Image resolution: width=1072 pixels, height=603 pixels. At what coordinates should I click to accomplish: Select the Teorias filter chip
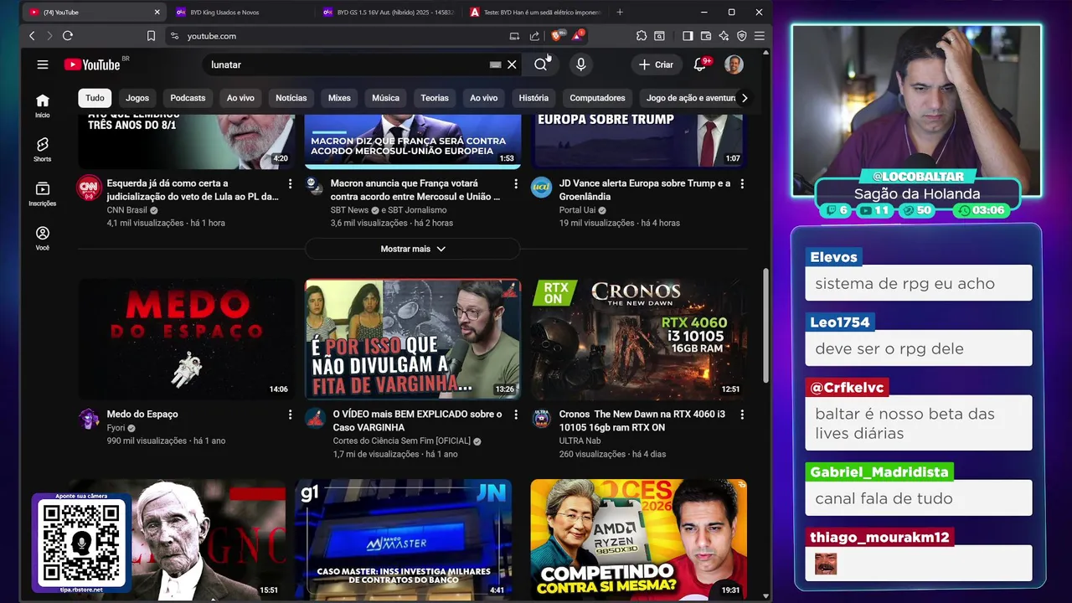click(x=435, y=98)
